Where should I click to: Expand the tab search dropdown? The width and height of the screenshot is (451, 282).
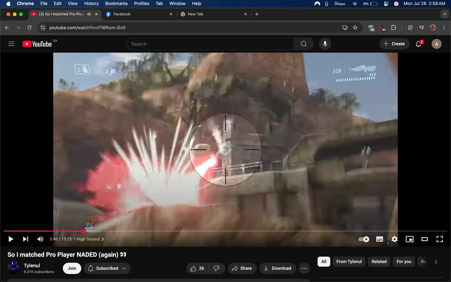pyautogui.click(x=445, y=14)
